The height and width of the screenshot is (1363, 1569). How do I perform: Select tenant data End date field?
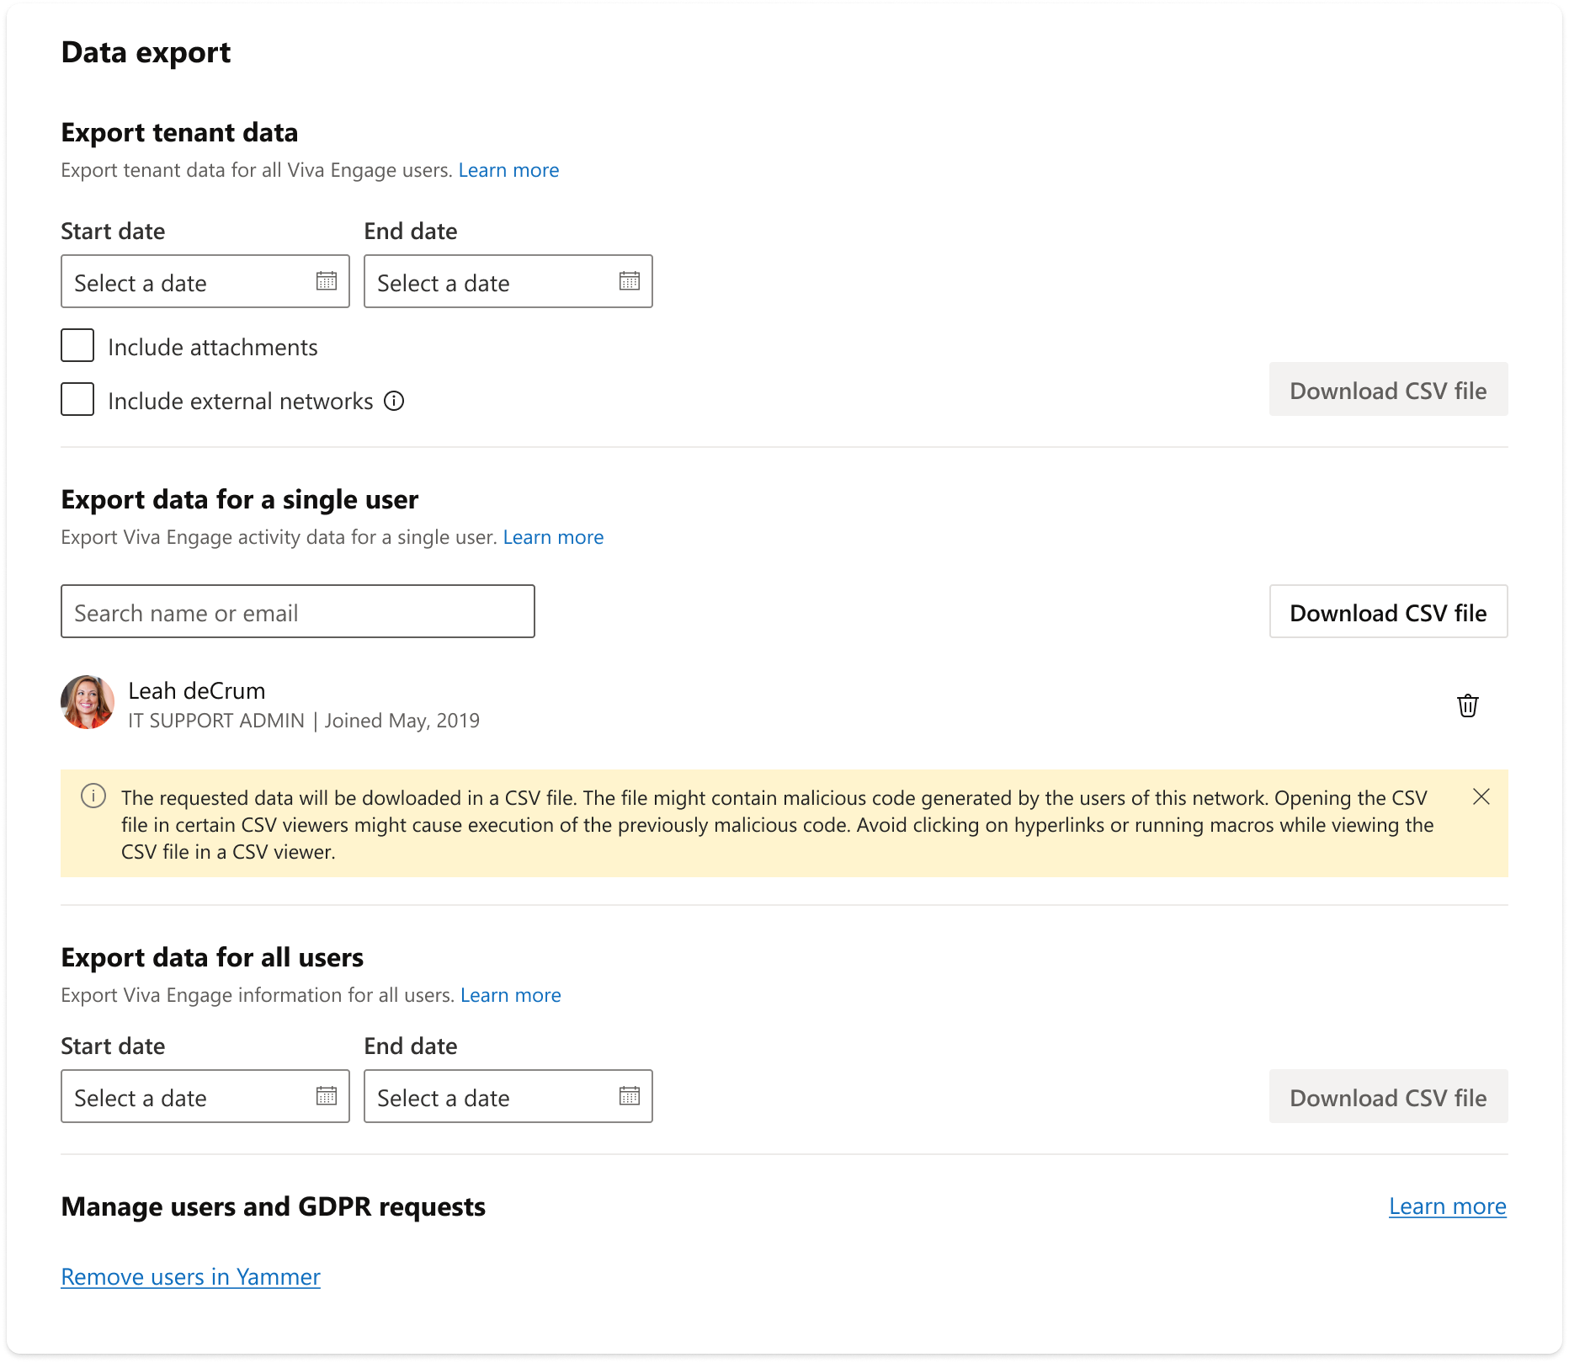[508, 281]
